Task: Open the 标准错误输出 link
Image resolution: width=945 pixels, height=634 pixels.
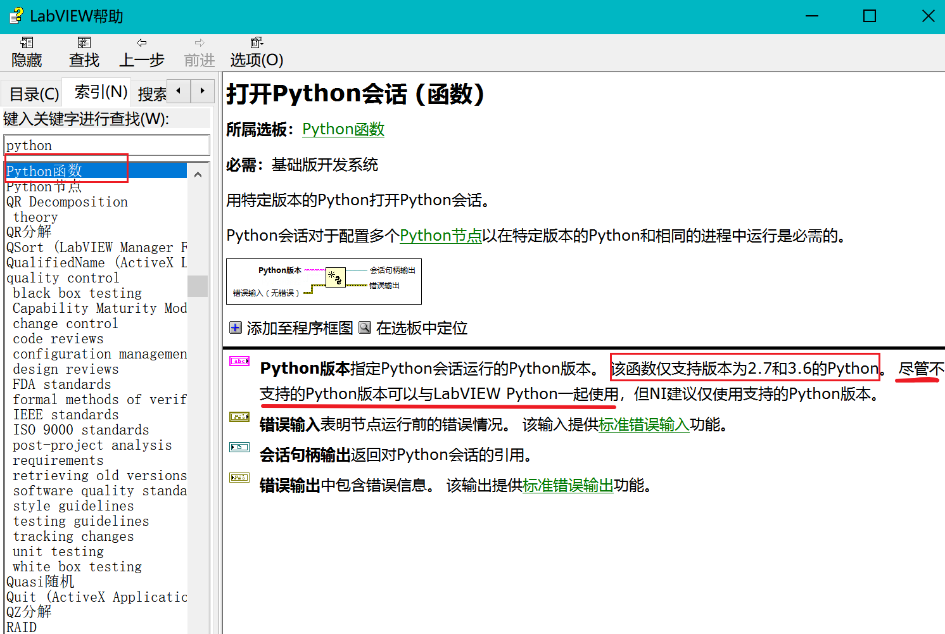Action: (x=568, y=485)
